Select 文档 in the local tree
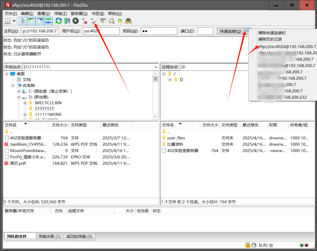 pyautogui.click(x=26, y=80)
